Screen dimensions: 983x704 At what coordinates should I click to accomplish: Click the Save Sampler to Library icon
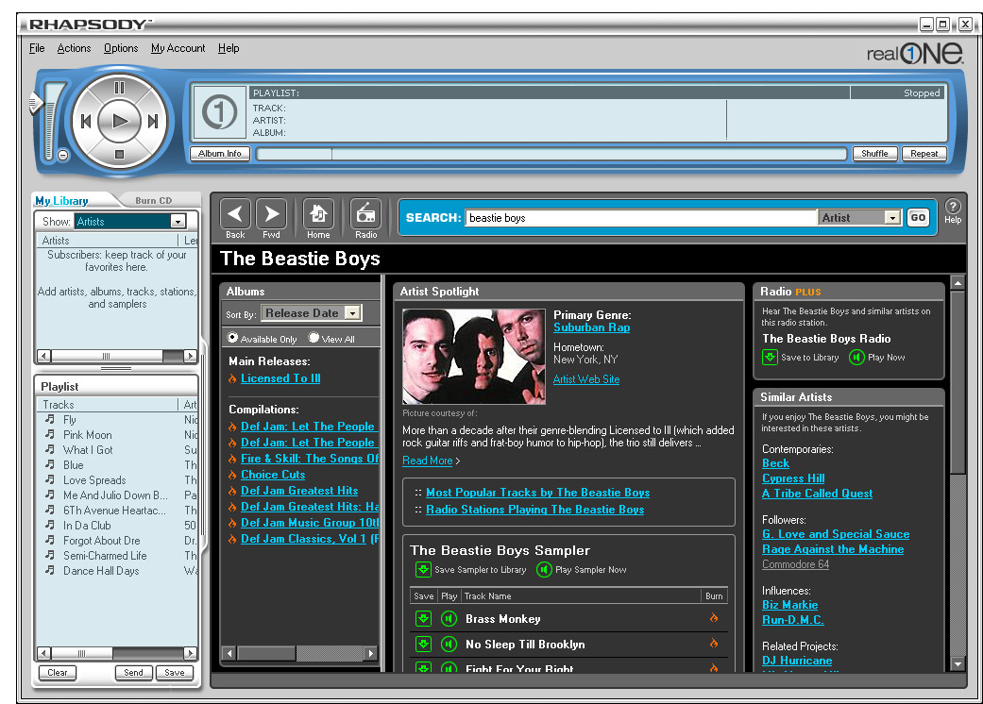tap(423, 569)
